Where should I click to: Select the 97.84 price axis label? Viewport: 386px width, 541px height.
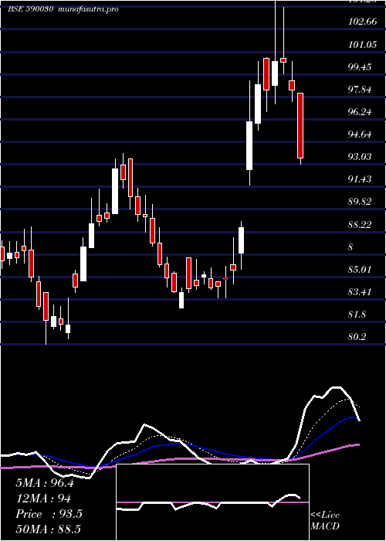(x=360, y=90)
